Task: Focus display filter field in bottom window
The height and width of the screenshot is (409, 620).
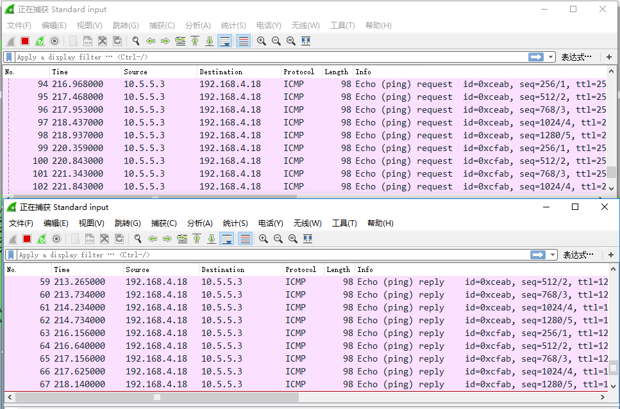Action: pyautogui.click(x=273, y=255)
